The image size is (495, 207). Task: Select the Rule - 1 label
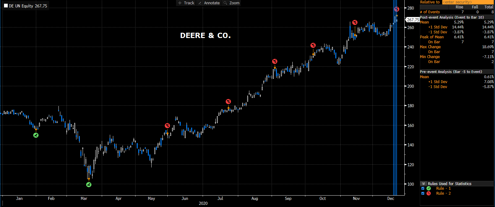pos(443,188)
